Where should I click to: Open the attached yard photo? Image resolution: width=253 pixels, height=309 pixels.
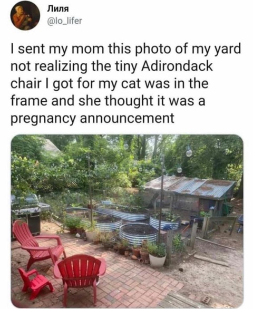pyautogui.click(x=127, y=221)
